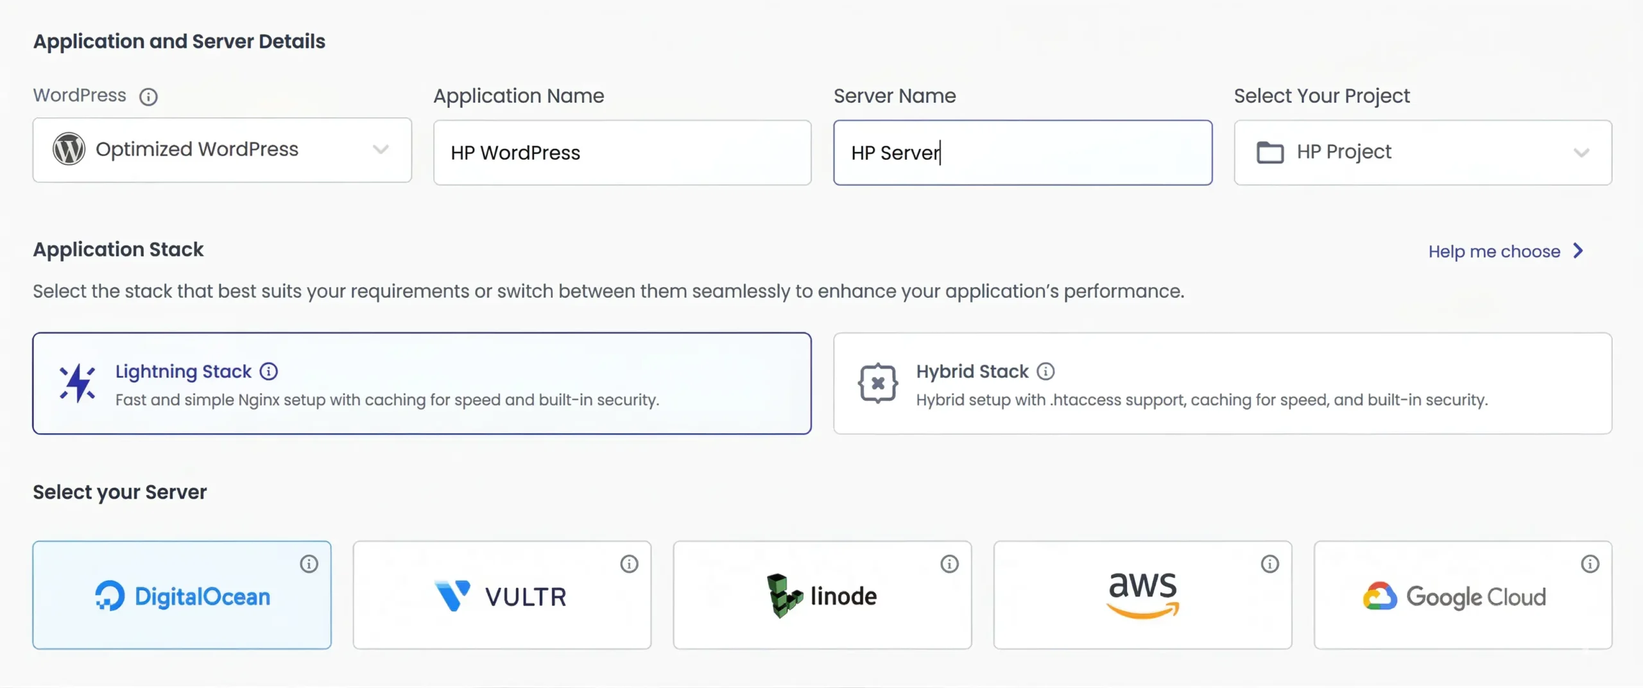
Task: Click the WordPress logo icon
Action: tap(69, 149)
